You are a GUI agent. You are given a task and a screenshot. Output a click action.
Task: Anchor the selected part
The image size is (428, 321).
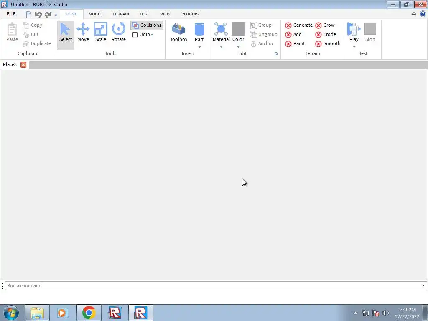coord(262,43)
